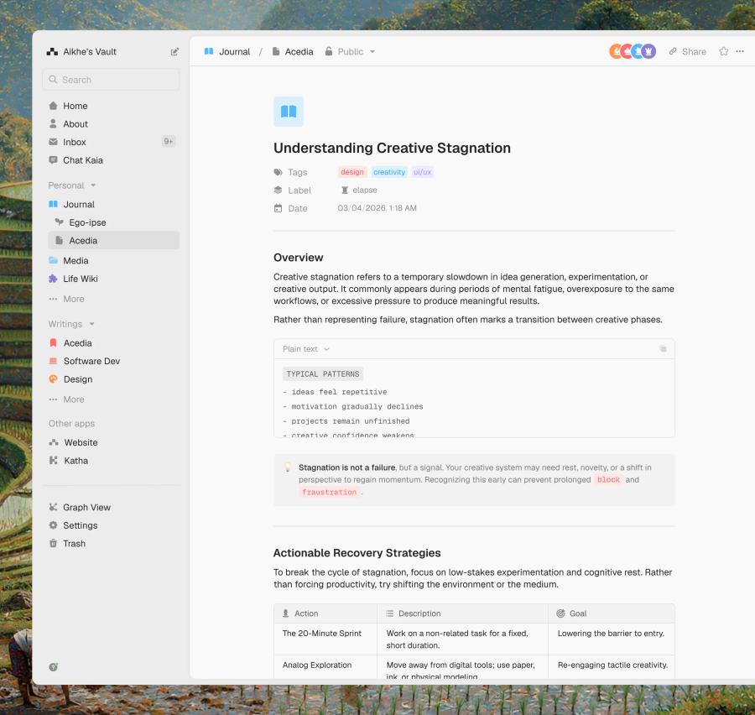Click the blue book page icon
This screenshot has height=715, width=755.
[289, 112]
